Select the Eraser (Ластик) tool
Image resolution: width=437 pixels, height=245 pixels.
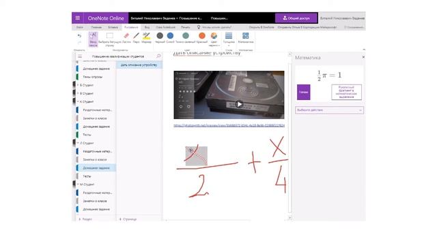tap(126, 38)
